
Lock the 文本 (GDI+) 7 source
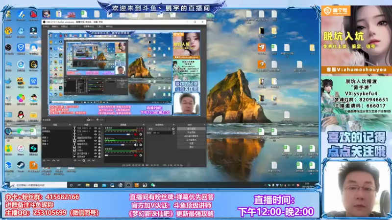99,131
